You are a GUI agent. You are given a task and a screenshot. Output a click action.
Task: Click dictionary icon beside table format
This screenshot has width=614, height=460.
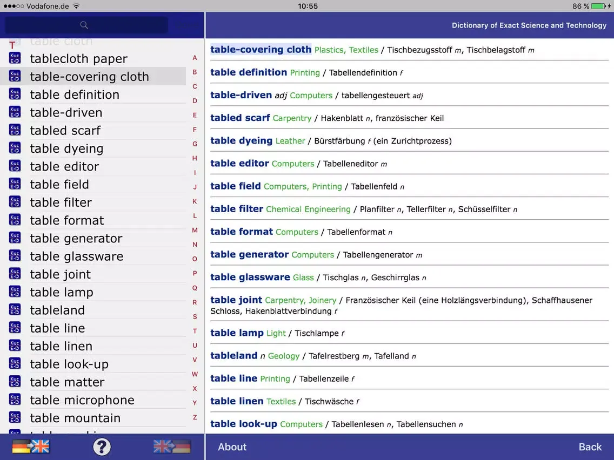click(15, 220)
